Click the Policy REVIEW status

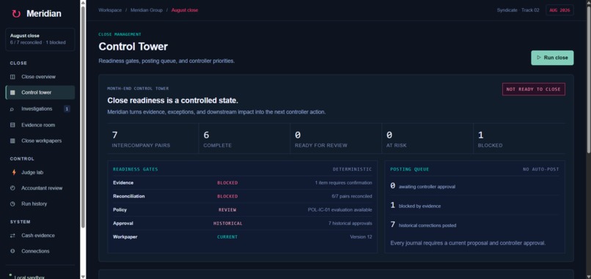[x=227, y=210]
